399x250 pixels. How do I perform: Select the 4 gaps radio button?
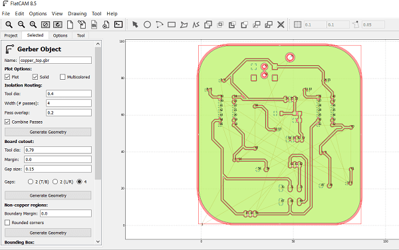80,182
